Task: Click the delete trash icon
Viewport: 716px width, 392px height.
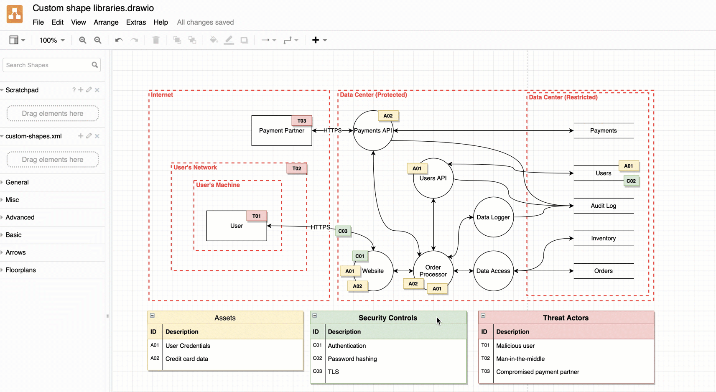Action: coord(156,40)
